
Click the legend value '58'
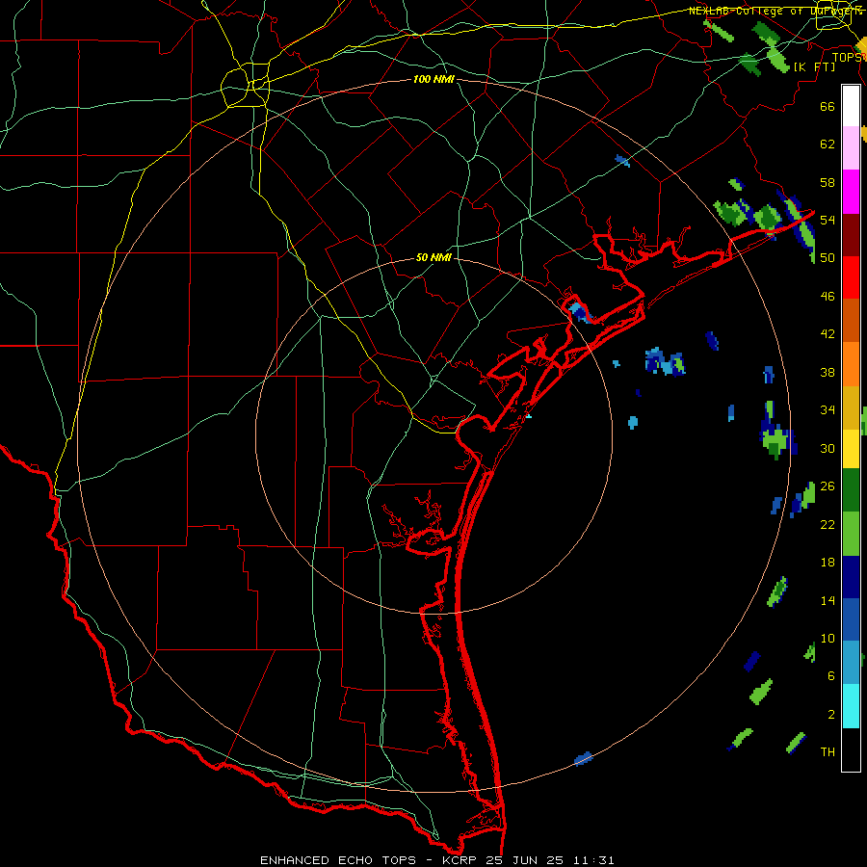[x=828, y=182]
